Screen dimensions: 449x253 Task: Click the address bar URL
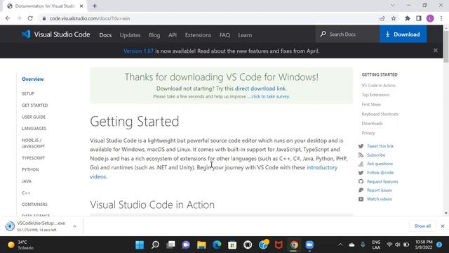[90, 18]
